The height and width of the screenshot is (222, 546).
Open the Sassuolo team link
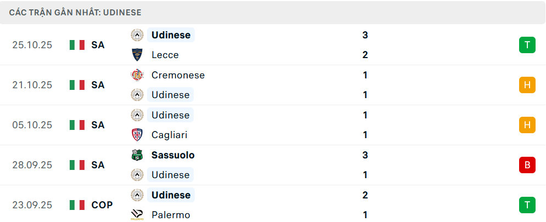pos(173,155)
